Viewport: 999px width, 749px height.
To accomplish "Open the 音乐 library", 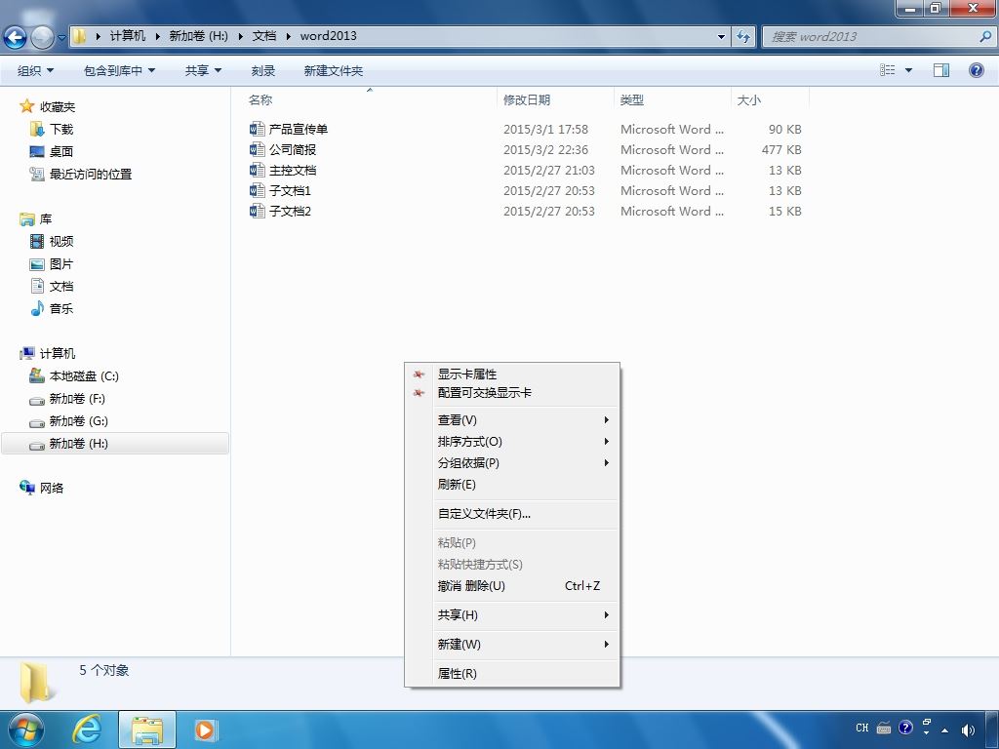I will click(x=53, y=308).
